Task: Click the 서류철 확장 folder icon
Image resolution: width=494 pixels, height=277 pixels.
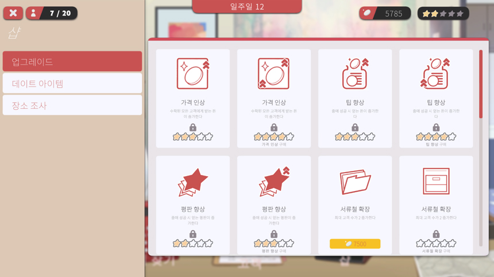Action: pos(355,182)
